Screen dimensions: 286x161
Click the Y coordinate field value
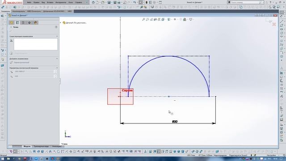tap(34, 76)
